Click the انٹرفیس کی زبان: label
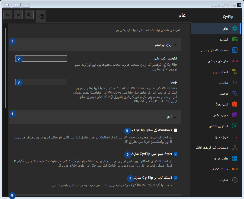 [x=166, y=58]
